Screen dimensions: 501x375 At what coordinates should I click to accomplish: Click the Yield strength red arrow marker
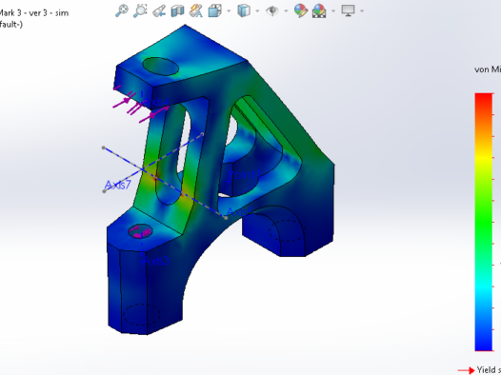click(x=466, y=370)
